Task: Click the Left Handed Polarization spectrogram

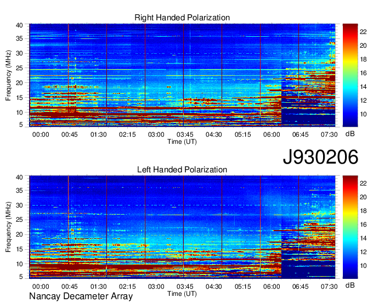Action: [182, 227]
